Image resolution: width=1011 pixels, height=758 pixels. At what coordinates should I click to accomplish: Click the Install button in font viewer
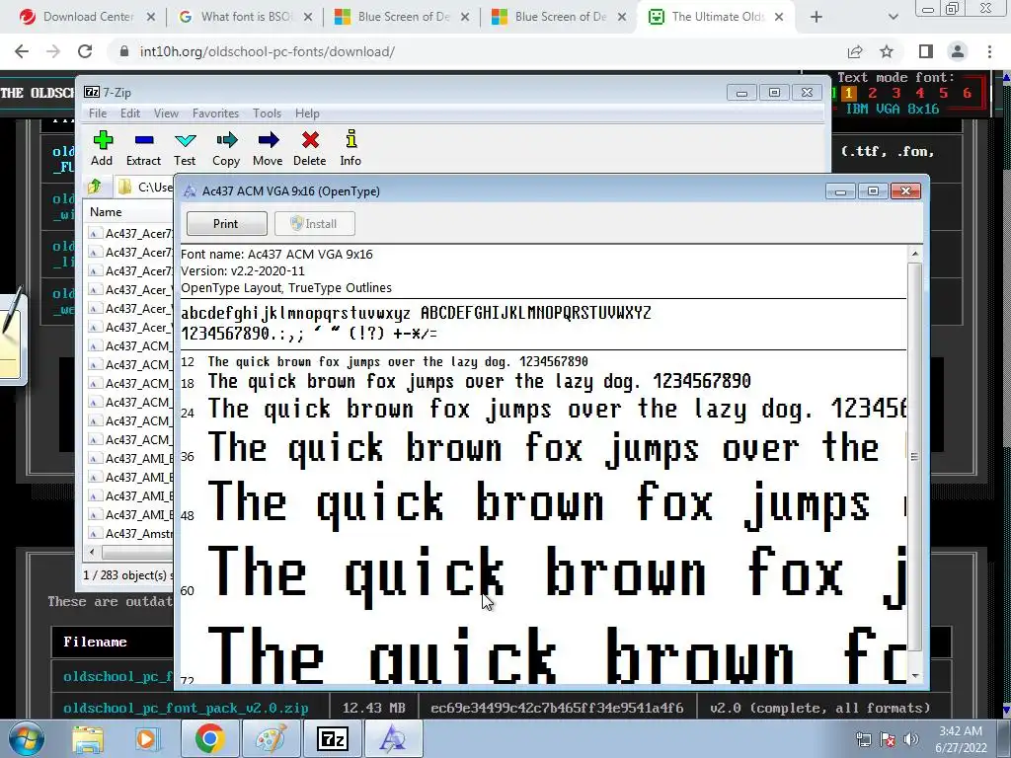point(314,224)
